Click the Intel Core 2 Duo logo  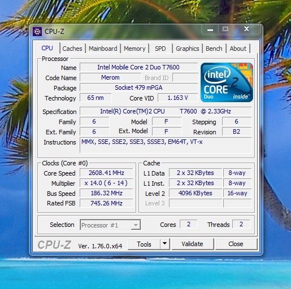[227, 82]
